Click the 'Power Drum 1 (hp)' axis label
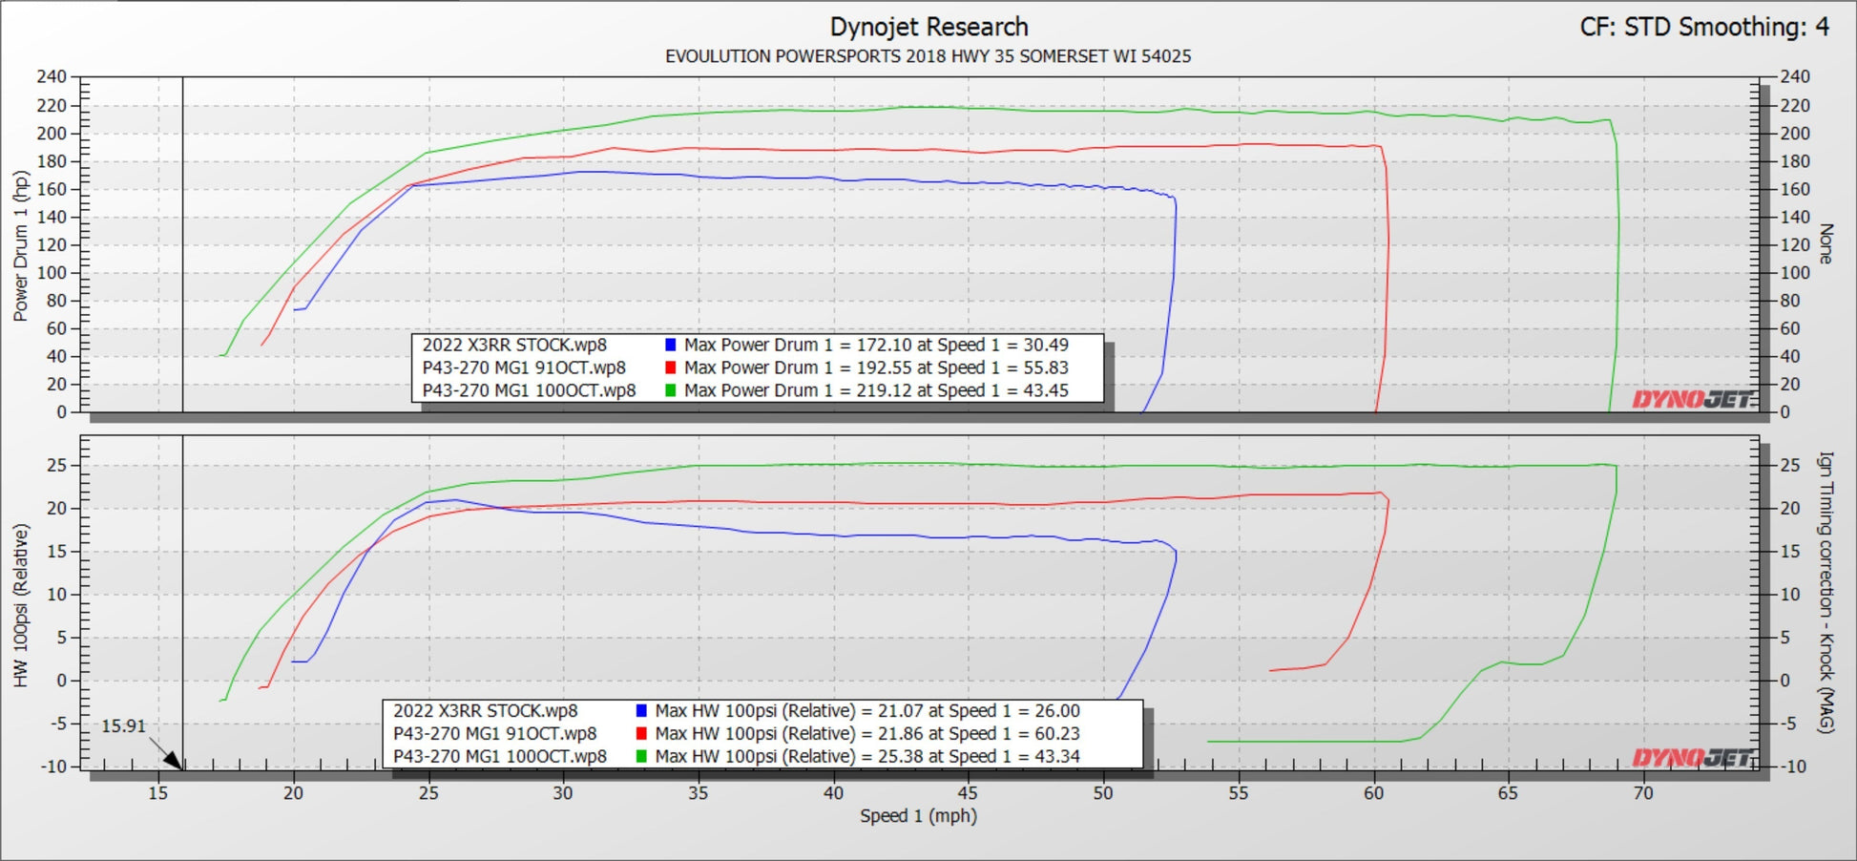1857x861 pixels. 20,246
